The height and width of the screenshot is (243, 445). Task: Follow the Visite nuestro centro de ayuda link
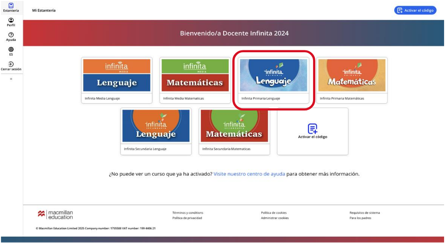249,174
